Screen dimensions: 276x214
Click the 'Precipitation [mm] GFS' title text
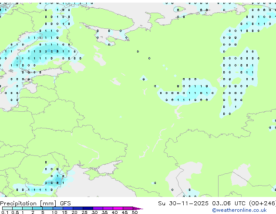(x=35, y=204)
